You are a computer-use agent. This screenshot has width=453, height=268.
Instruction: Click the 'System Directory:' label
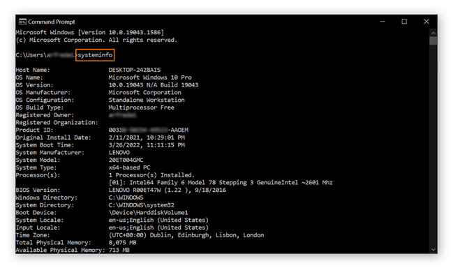45,205
